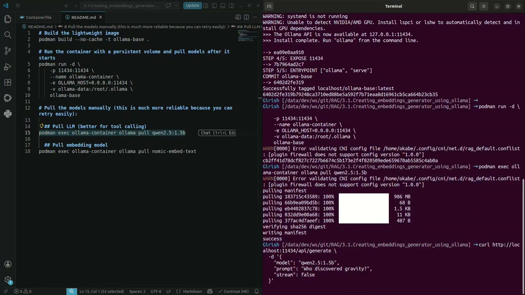Screen dimensions: 525x295
Task: Open the Terminal hamburger menu
Action: [x=484, y=6]
